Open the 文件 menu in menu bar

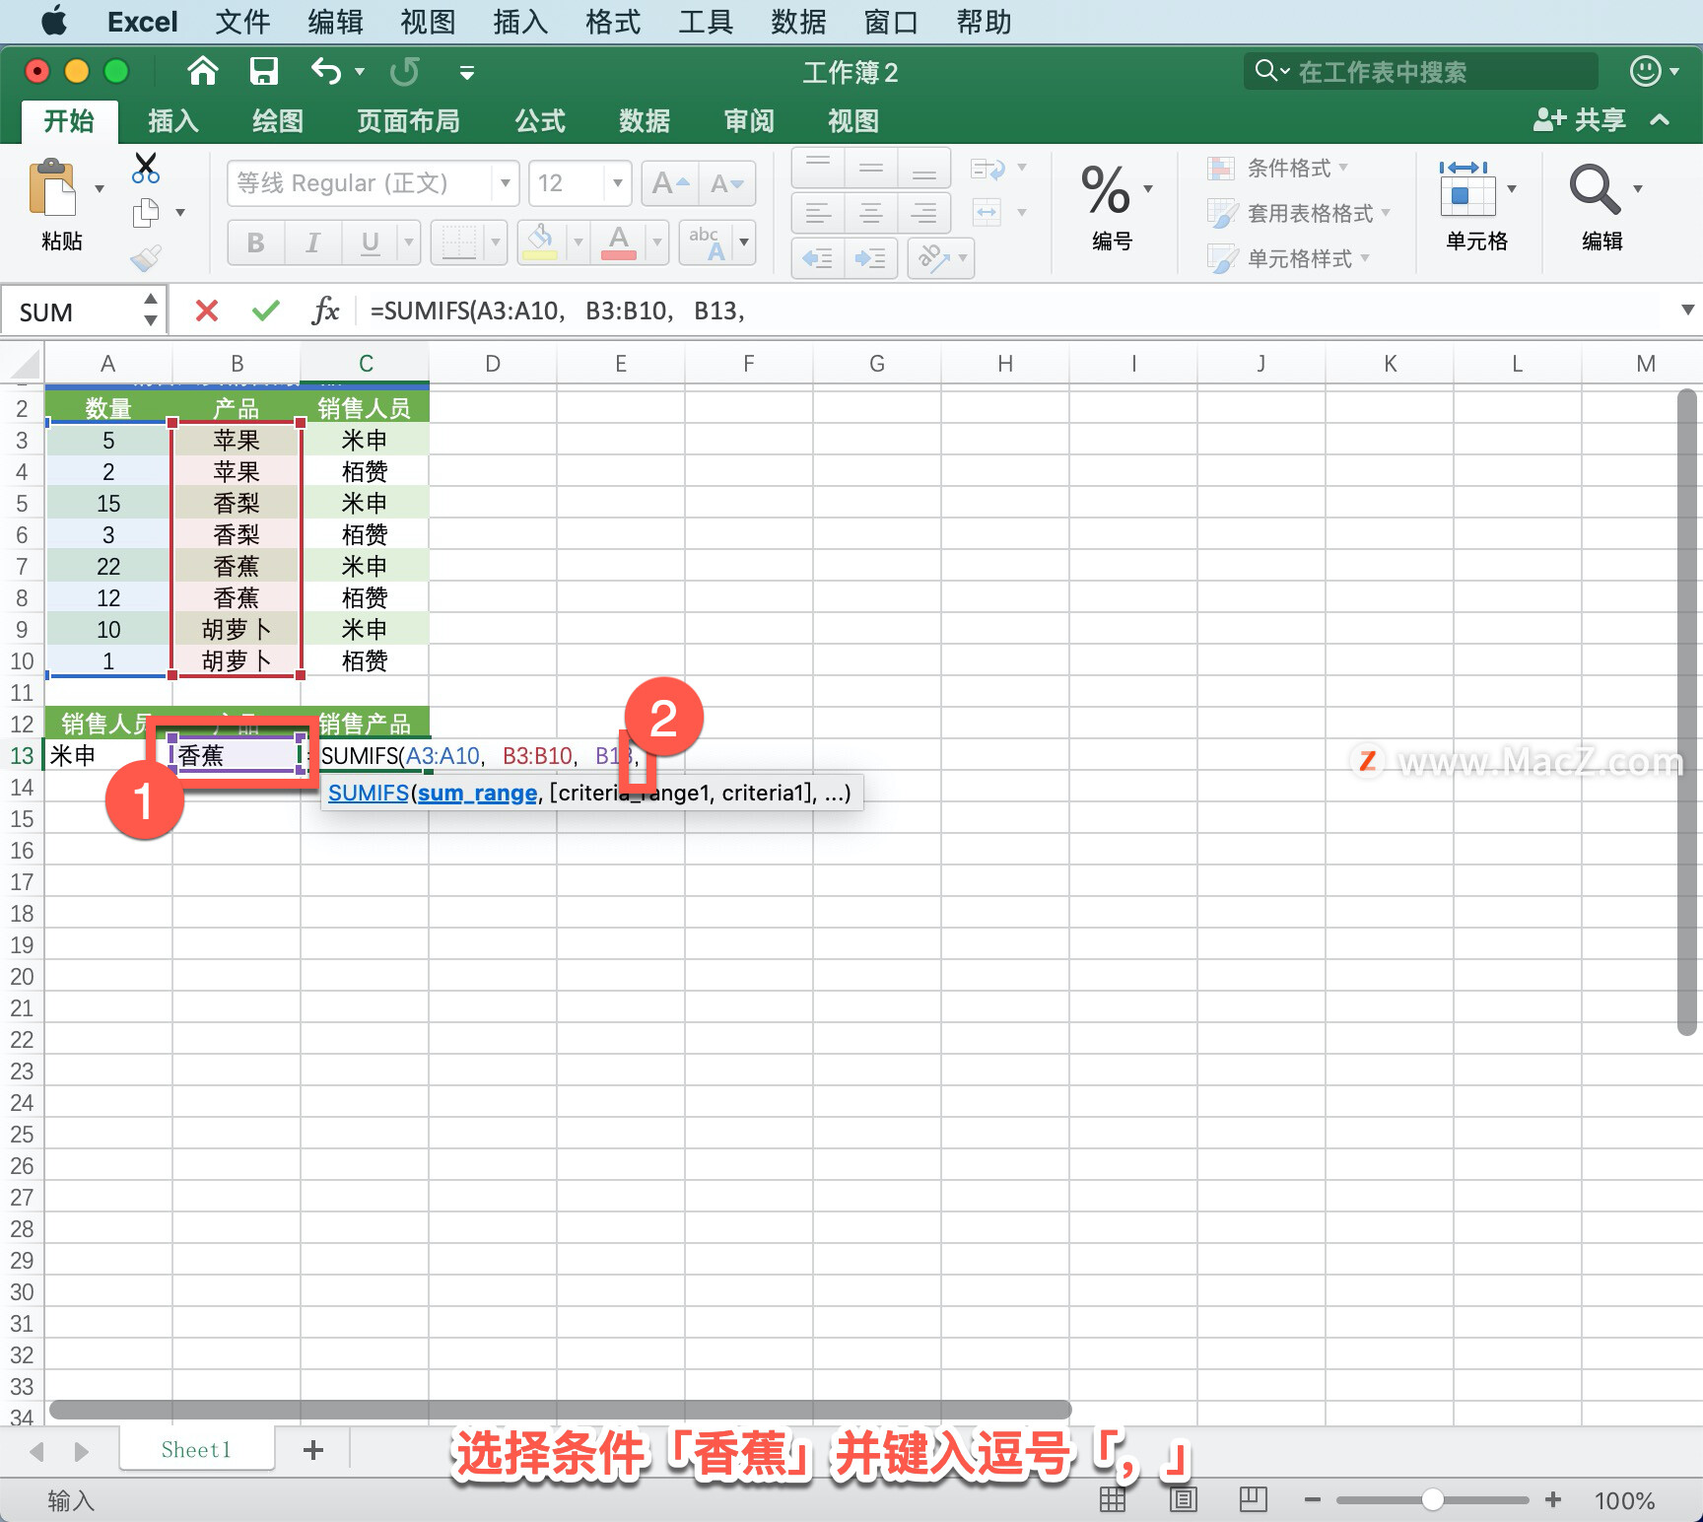click(242, 22)
